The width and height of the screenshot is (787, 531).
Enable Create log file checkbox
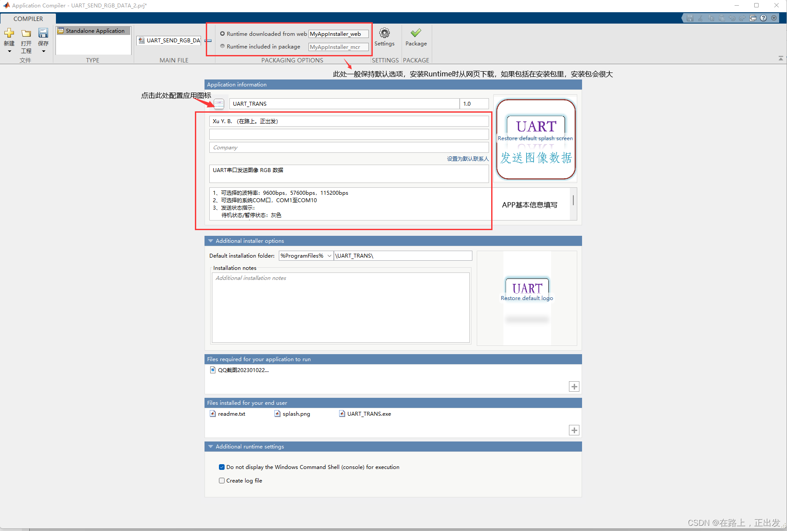(222, 481)
